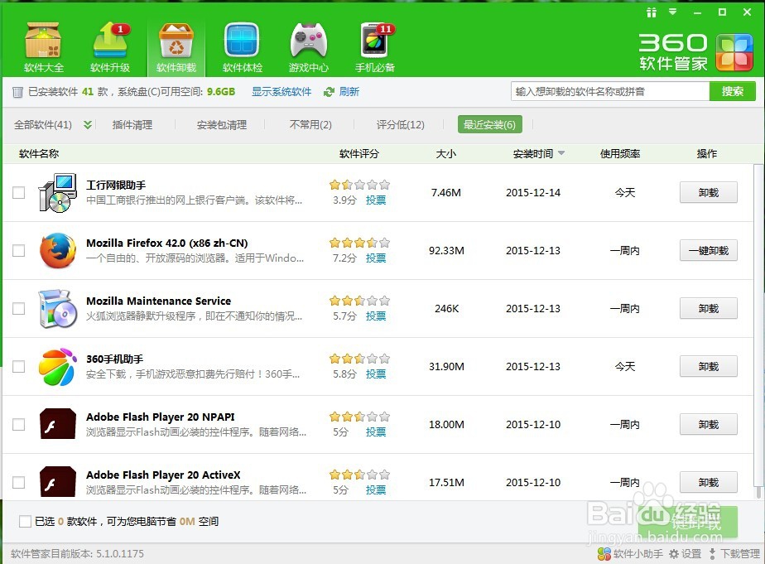Click 卸载 for Flash Player 20 NPAPI
This screenshot has width=765, height=564.
[x=709, y=425]
